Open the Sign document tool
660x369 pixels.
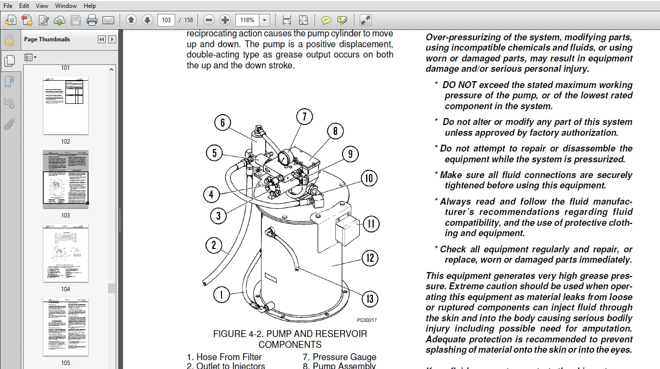tap(43, 20)
